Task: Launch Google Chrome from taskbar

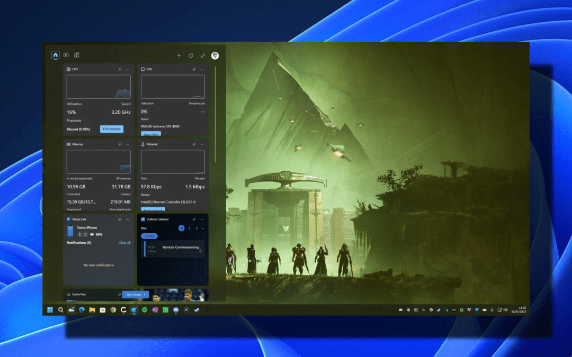Action: click(113, 310)
